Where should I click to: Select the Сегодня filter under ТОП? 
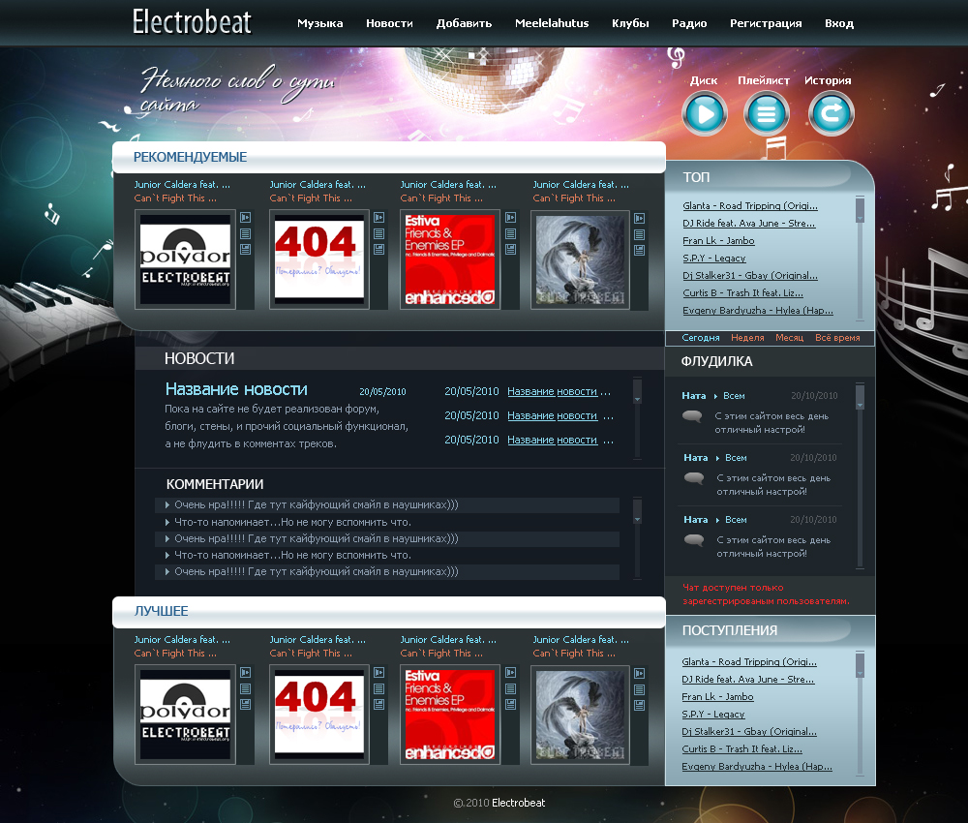[x=701, y=338]
